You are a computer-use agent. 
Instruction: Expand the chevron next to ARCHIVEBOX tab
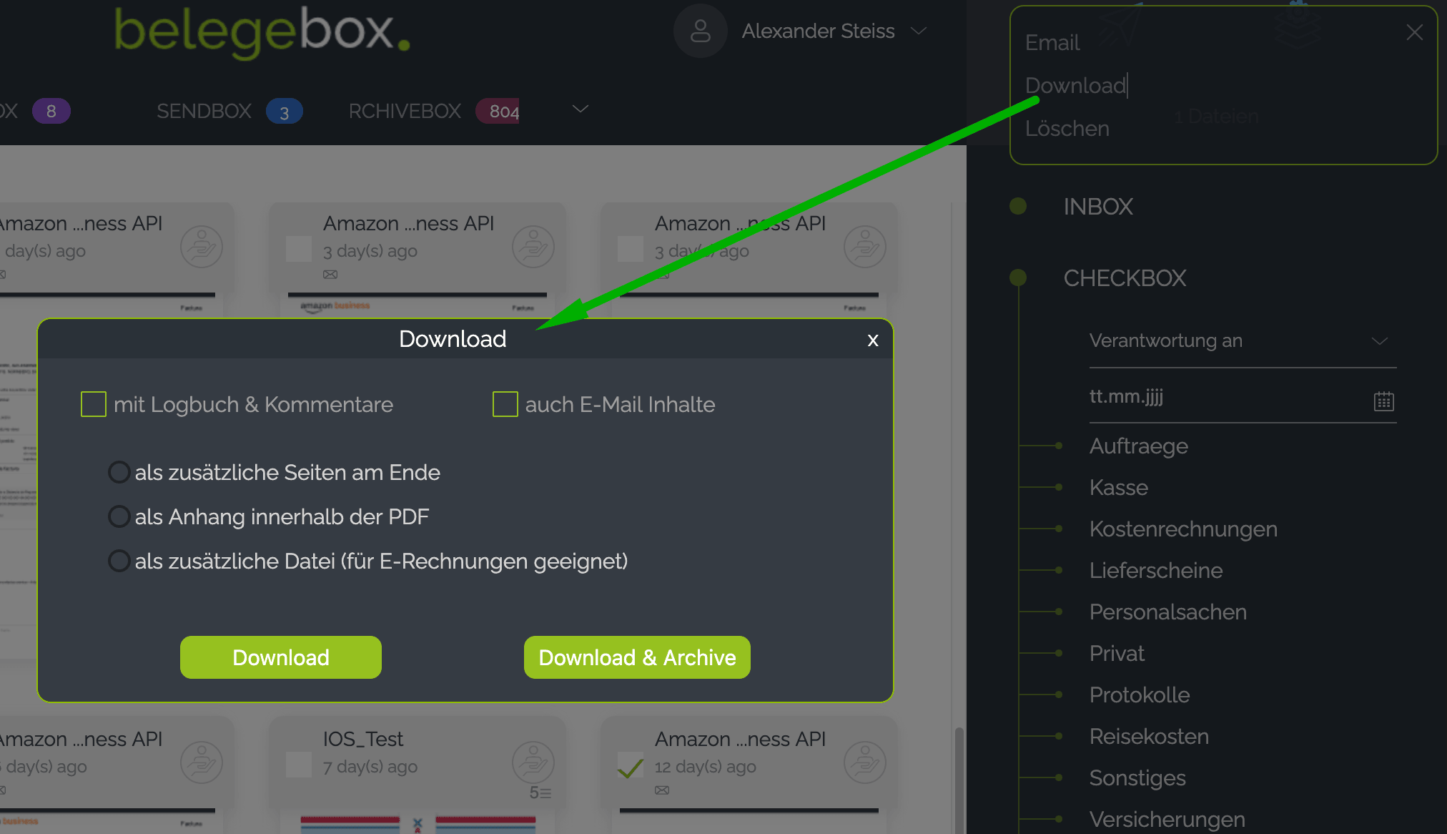pyautogui.click(x=580, y=109)
